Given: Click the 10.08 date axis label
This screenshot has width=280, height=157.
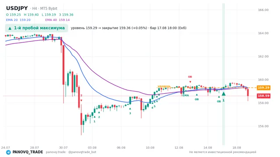Looking at the screenshot, I should (150, 147).
